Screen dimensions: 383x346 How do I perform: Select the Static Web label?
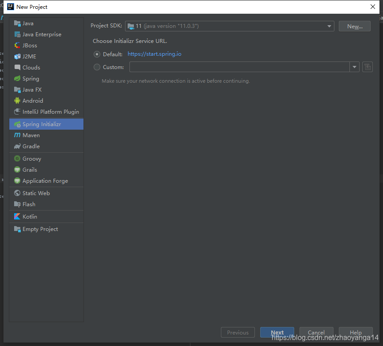click(36, 193)
